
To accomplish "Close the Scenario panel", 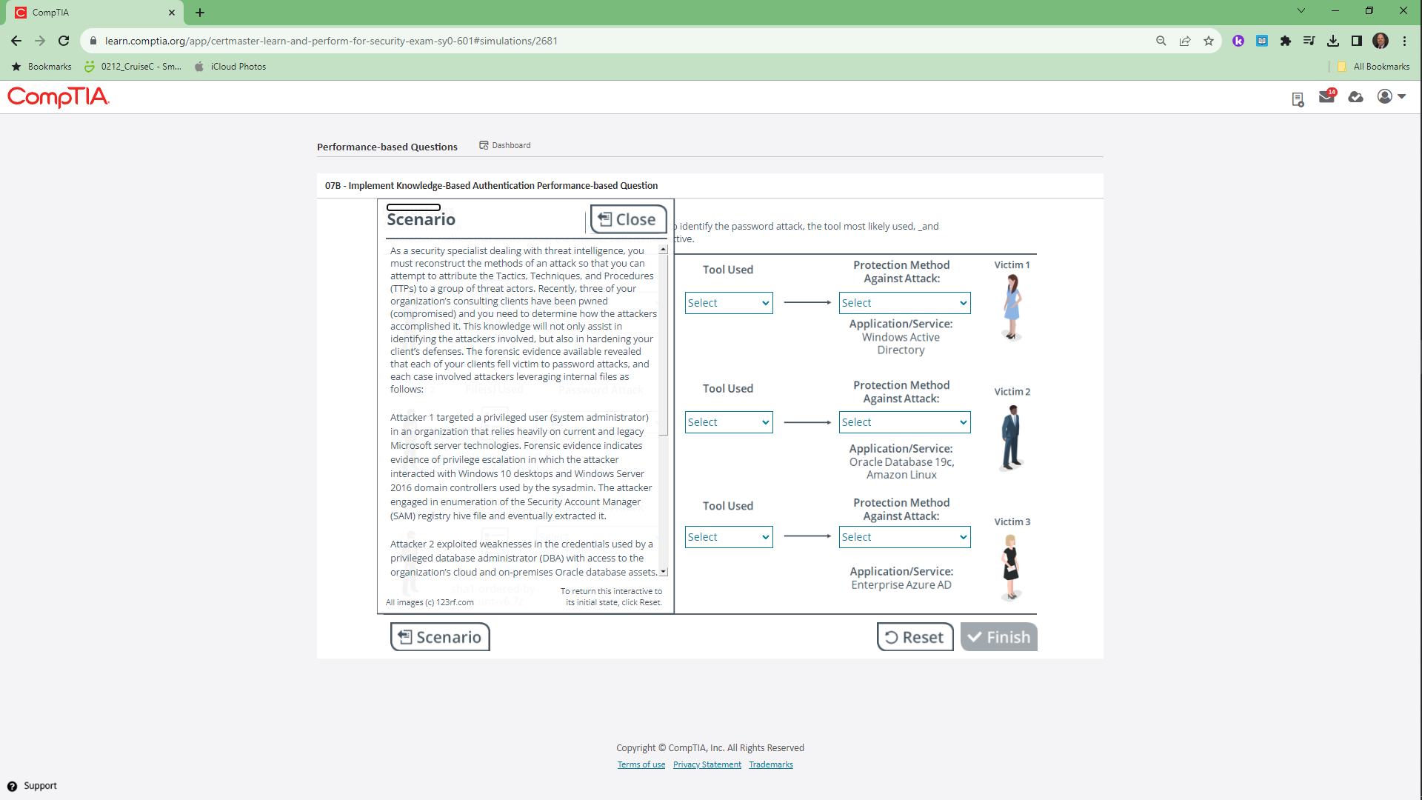I will point(627,219).
